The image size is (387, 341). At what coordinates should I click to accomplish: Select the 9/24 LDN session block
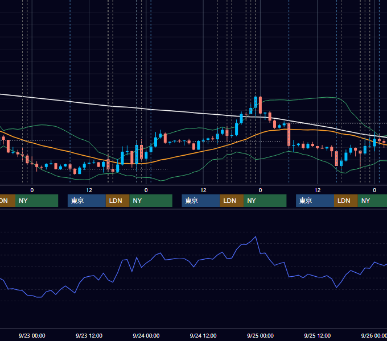pos(232,201)
